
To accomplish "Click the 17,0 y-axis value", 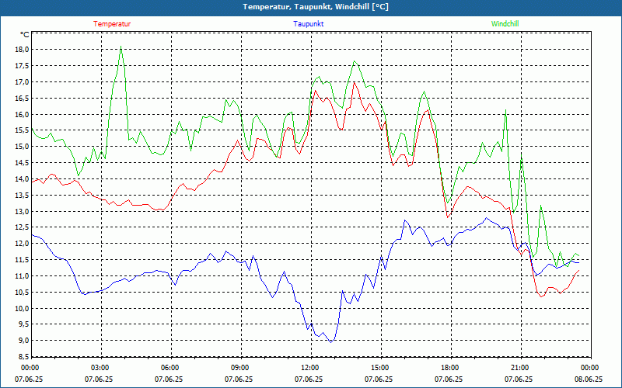I will point(23,82).
